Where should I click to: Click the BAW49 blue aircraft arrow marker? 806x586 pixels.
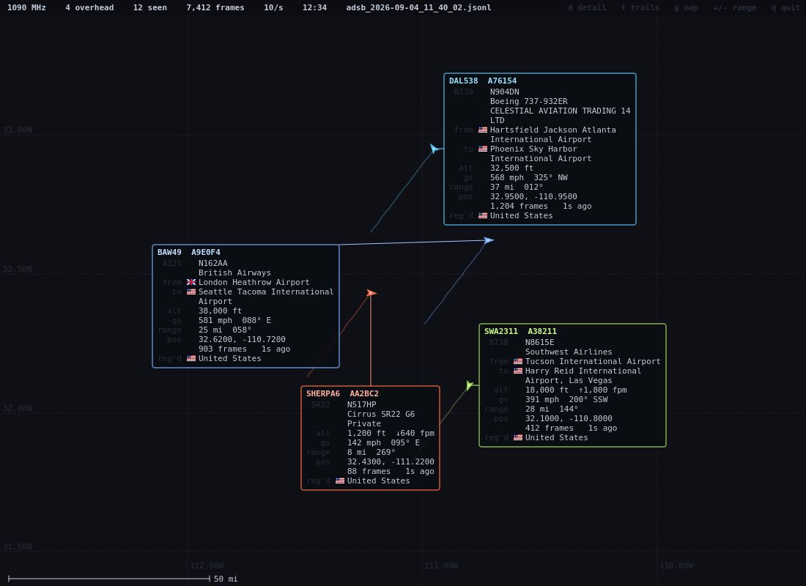click(x=488, y=240)
